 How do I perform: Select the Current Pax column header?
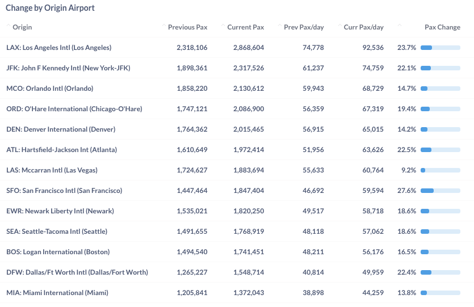coord(245,27)
